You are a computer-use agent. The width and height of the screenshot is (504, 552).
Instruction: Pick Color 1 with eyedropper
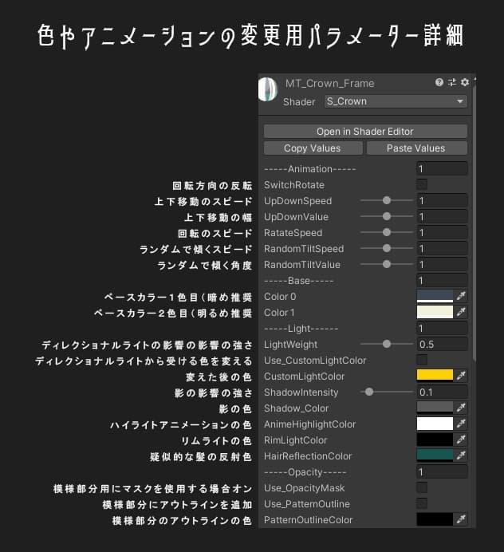coord(461,312)
